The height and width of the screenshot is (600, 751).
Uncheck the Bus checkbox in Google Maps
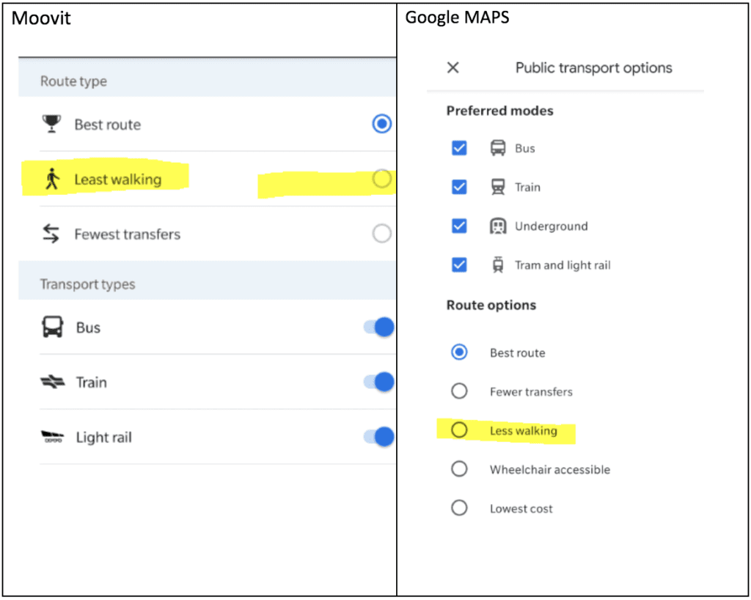pyautogui.click(x=459, y=148)
